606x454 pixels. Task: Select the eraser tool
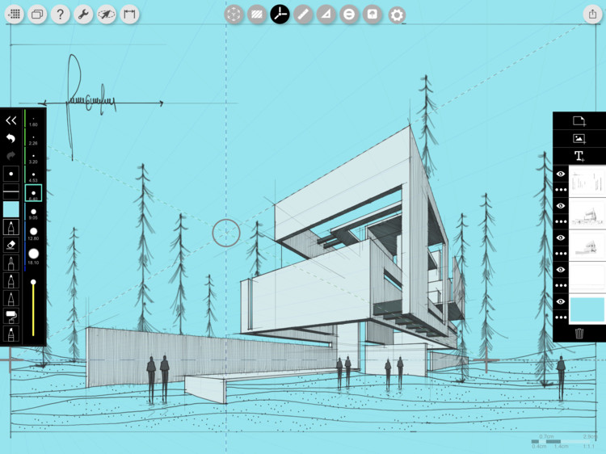(11, 245)
